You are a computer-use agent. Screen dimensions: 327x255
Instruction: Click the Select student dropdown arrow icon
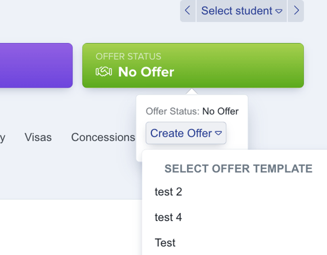pyautogui.click(x=279, y=11)
